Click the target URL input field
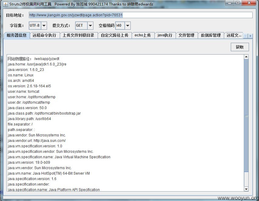This screenshot has height=201, width=259. (x=140, y=15)
